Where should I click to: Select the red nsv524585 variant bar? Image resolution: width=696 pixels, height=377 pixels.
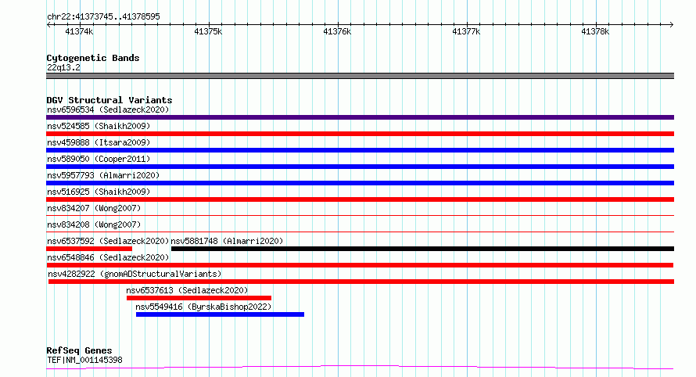coord(360,134)
